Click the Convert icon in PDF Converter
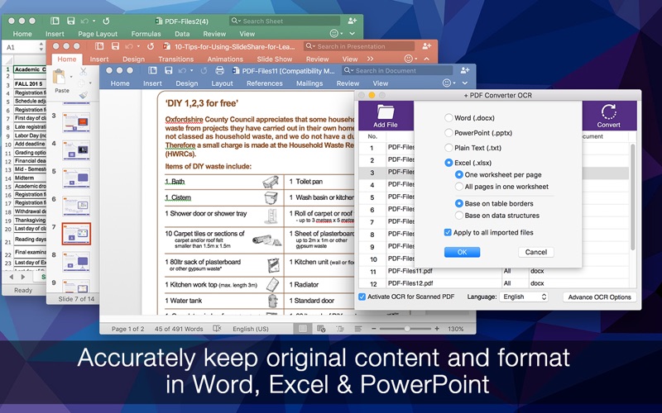Viewport: 662px width, 413px height. 608,112
